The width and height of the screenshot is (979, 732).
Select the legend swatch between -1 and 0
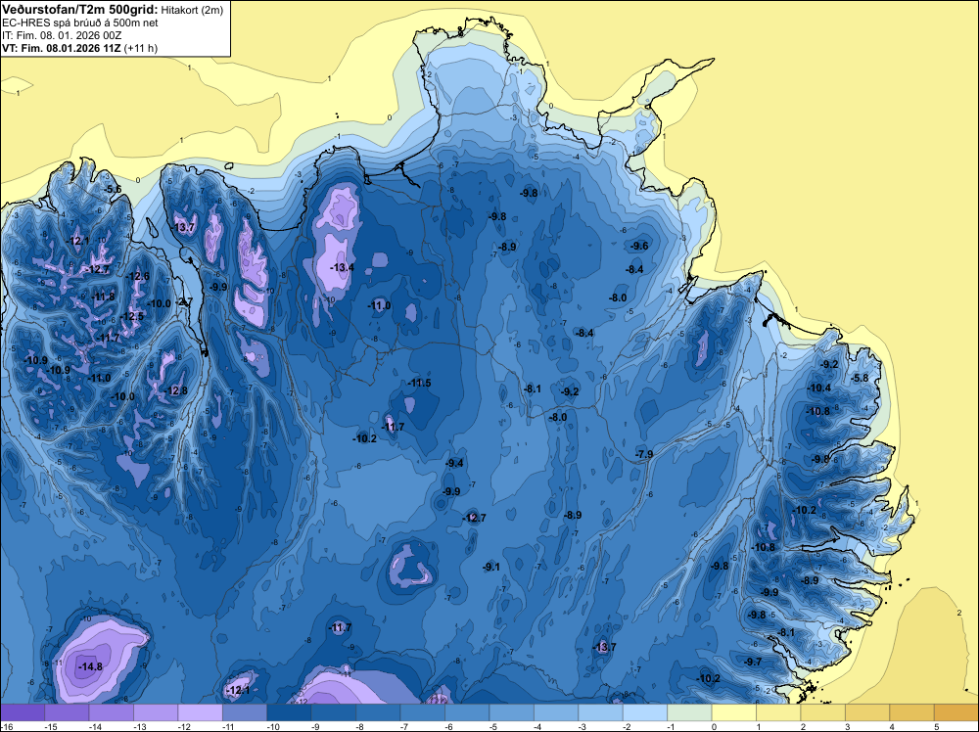690,712
